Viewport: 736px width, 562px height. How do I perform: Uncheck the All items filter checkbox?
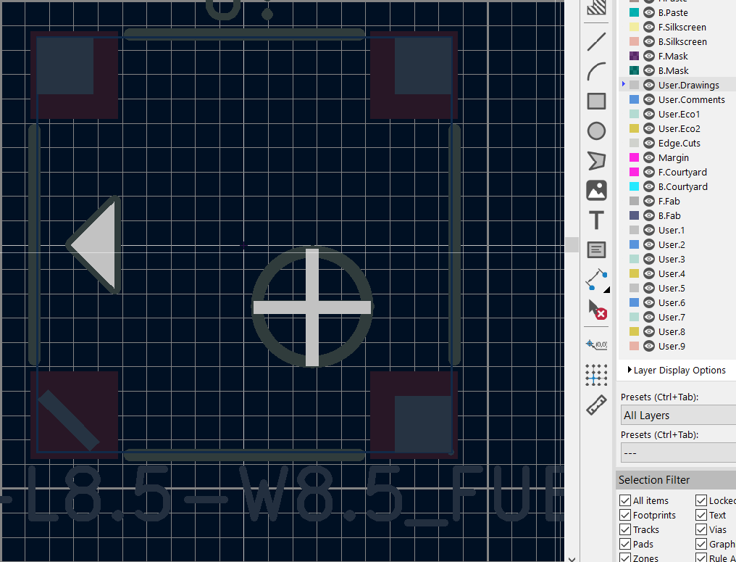pyautogui.click(x=624, y=500)
